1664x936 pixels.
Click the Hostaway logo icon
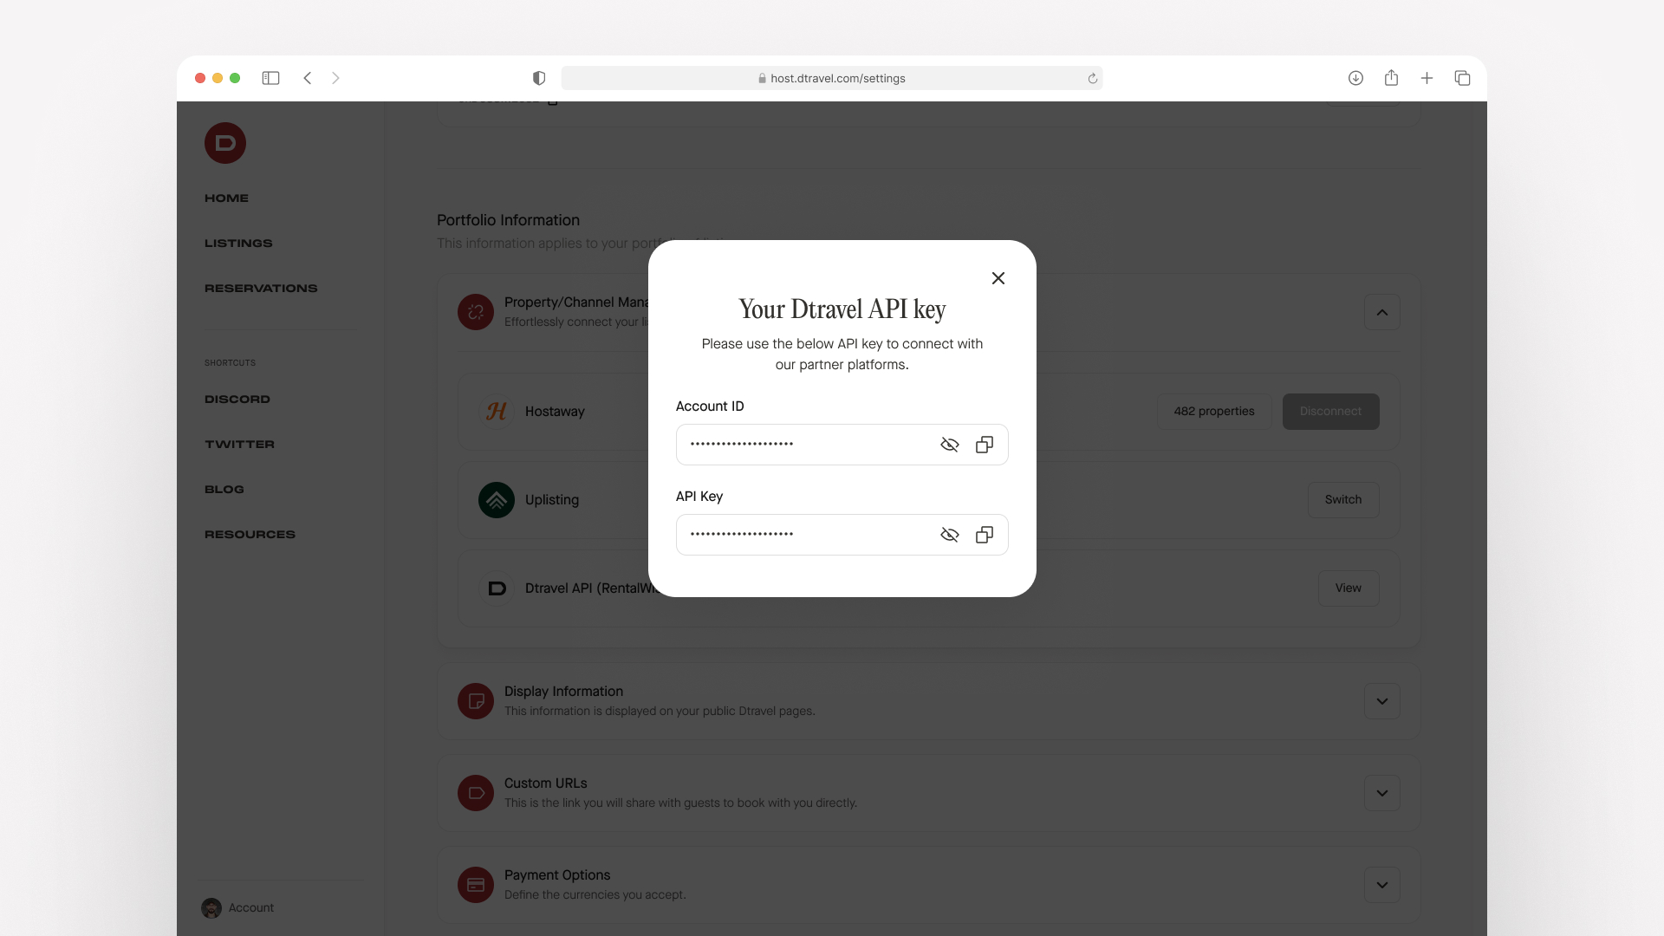(x=497, y=412)
